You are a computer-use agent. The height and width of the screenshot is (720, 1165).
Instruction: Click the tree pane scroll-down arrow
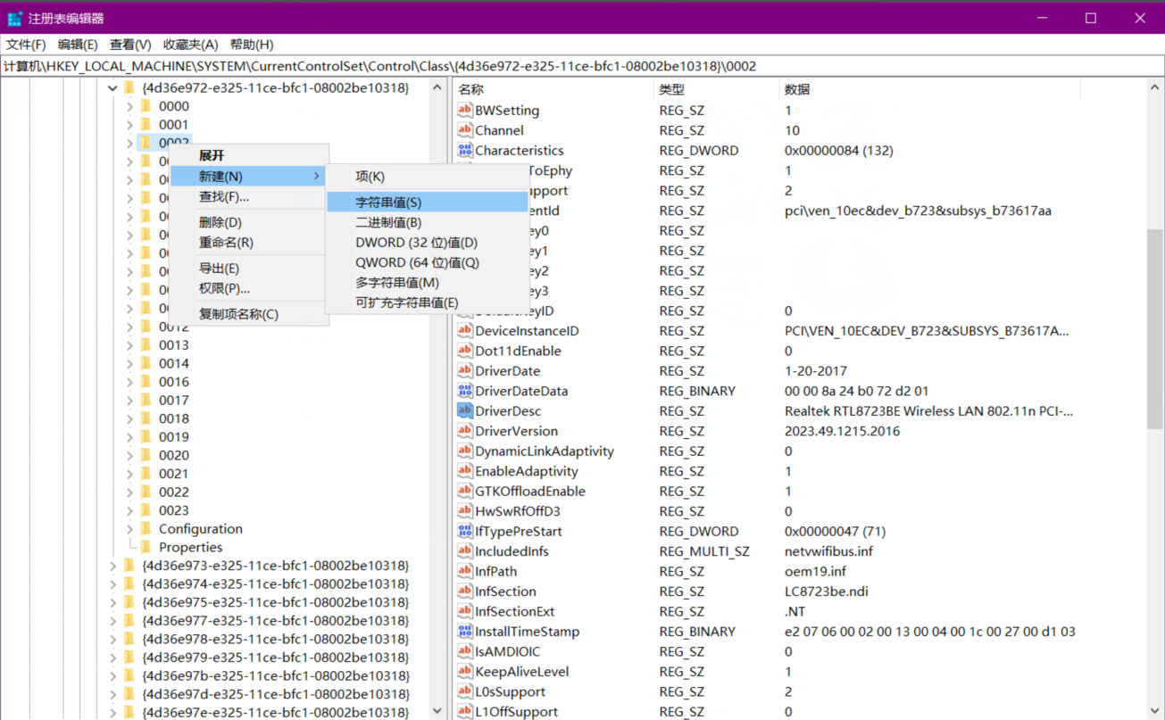click(x=437, y=711)
